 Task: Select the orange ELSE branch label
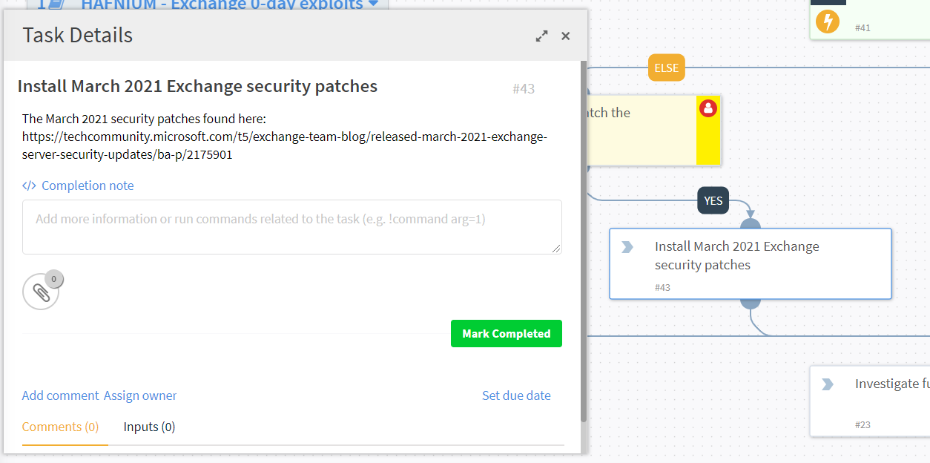(x=666, y=68)
